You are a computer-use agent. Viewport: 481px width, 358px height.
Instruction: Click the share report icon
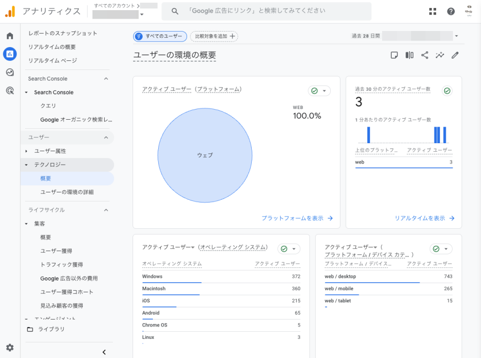(424, 55)
